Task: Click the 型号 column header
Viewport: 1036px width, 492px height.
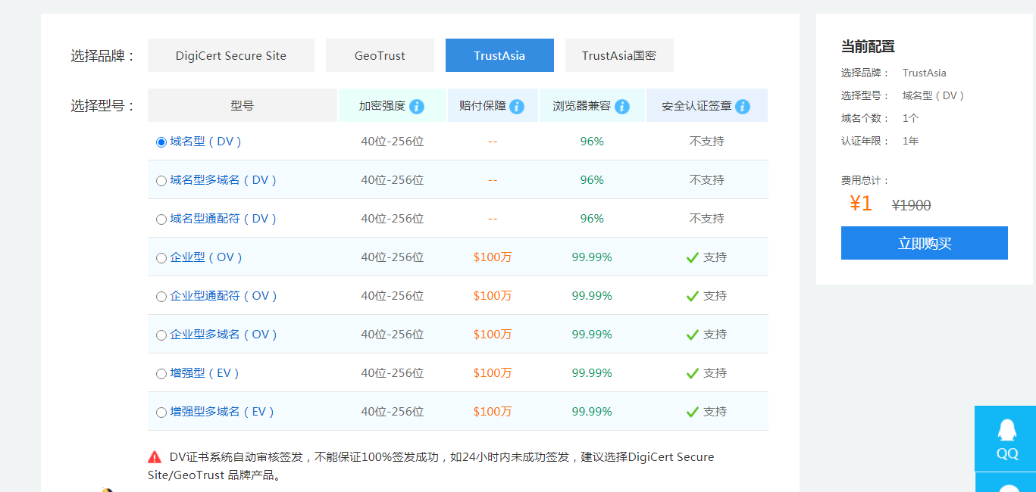Action: pos(243,106)
